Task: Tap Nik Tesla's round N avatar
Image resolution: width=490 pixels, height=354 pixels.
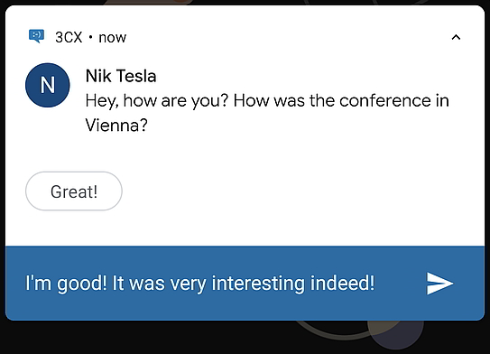Action: pyautogui.click(x=48, y=85)
